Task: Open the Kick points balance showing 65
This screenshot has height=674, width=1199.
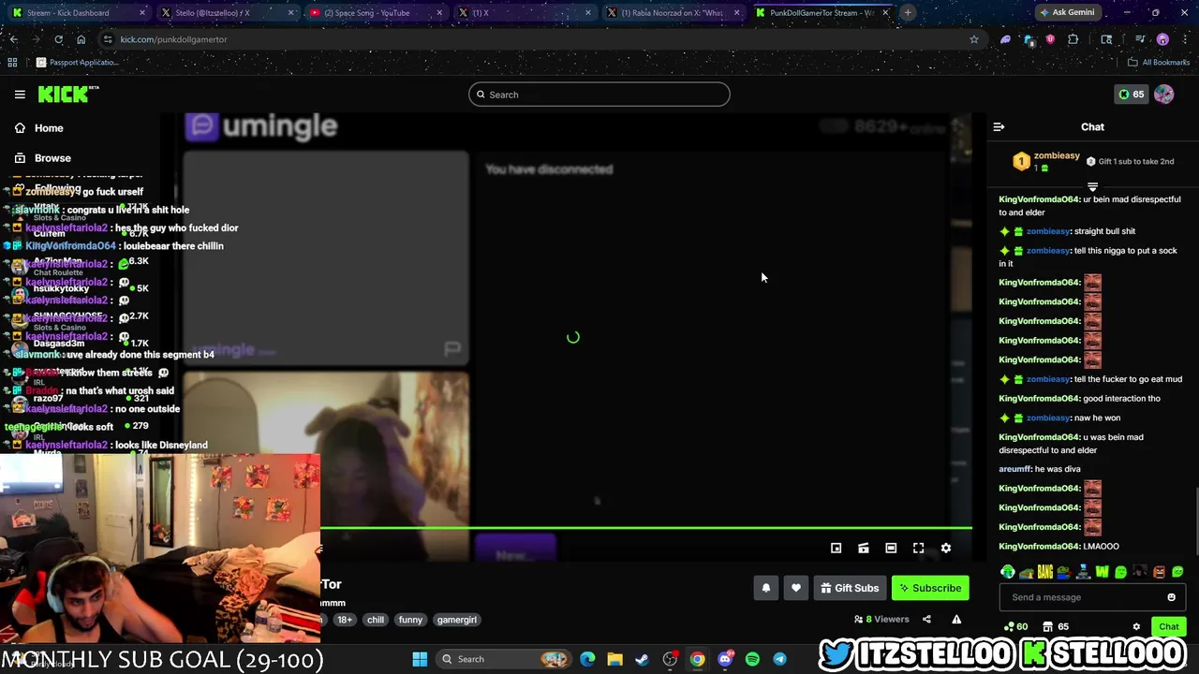Action: [1132, 95]
